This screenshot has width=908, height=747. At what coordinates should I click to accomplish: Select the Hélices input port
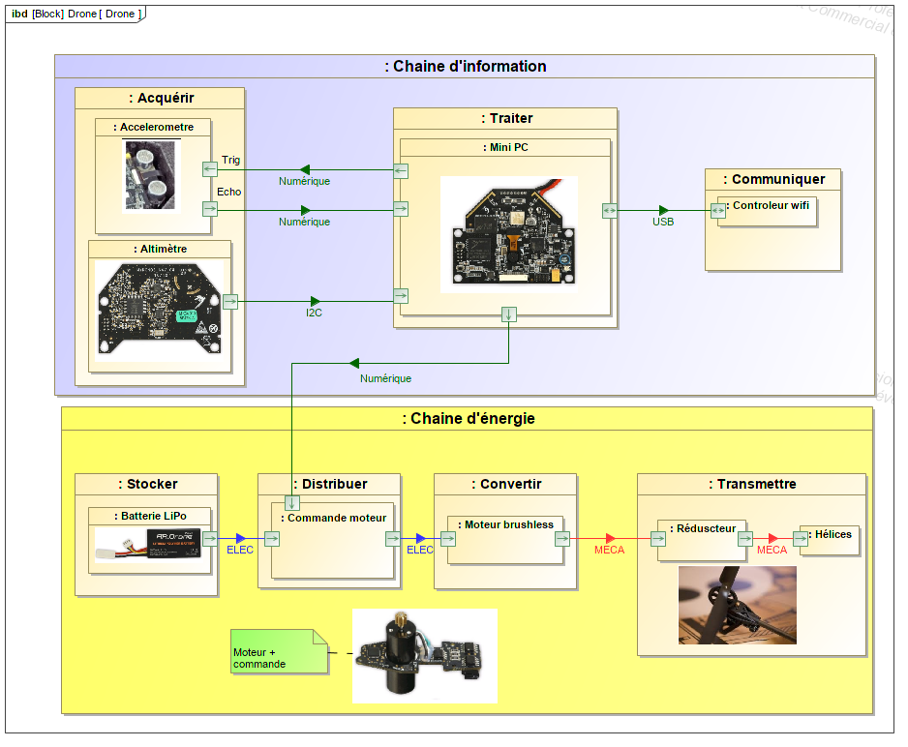click(x=800, y=539)
